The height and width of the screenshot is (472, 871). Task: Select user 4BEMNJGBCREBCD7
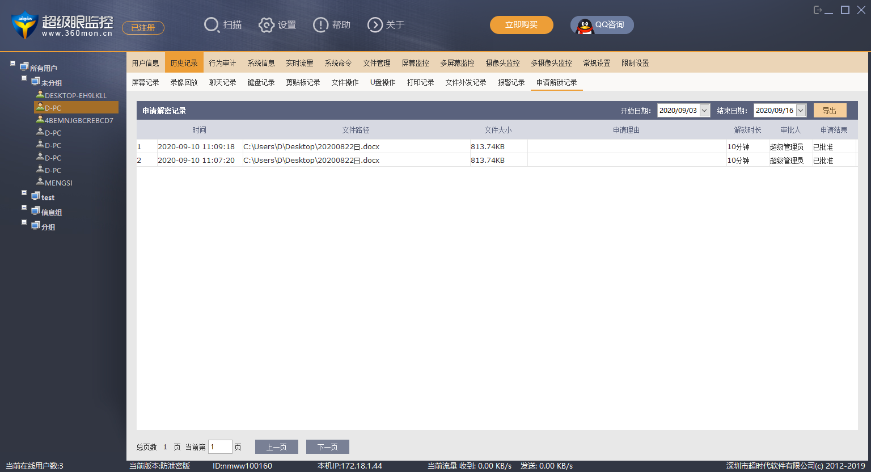(x=79, y=120)
